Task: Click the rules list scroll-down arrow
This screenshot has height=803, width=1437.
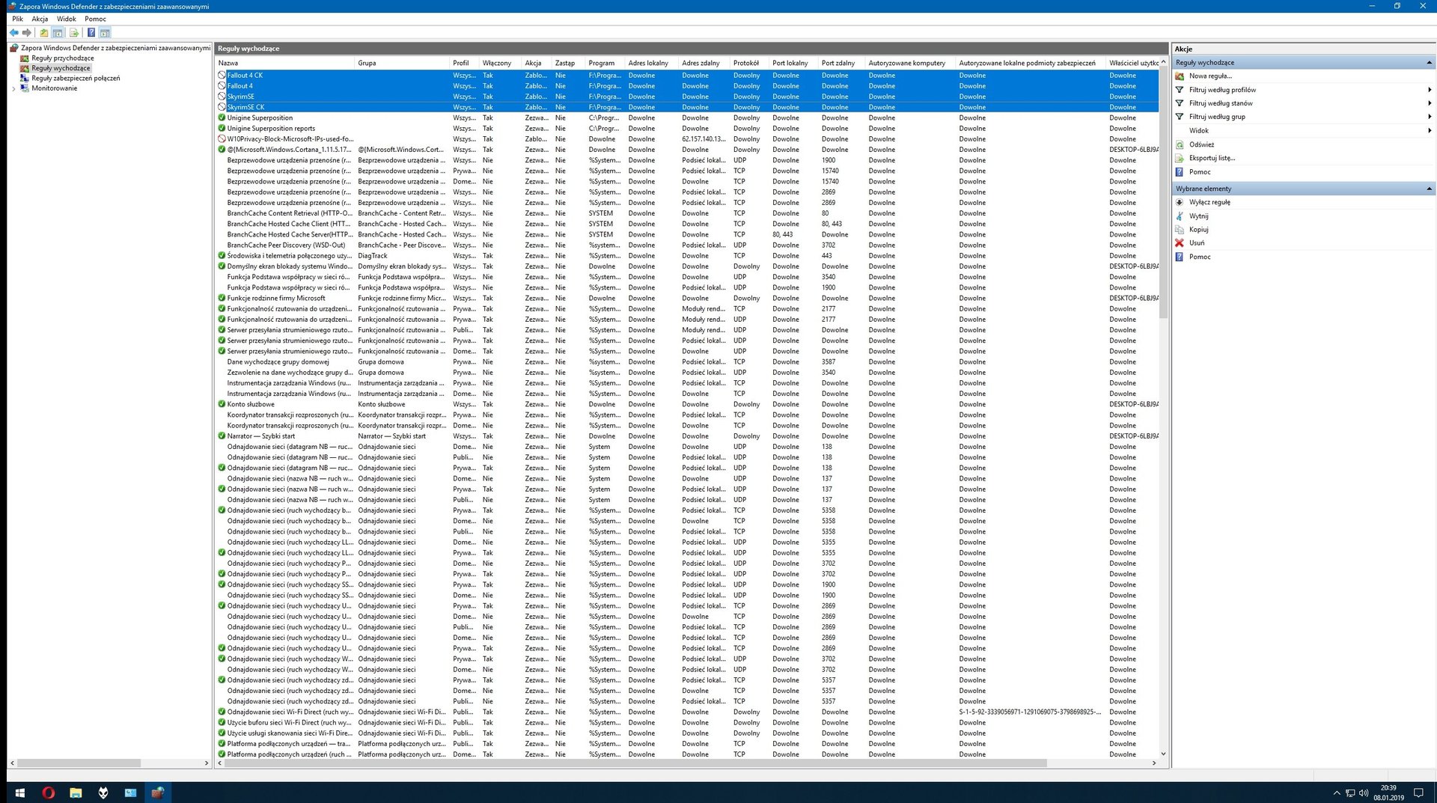Action: [x=1163, y=754]
